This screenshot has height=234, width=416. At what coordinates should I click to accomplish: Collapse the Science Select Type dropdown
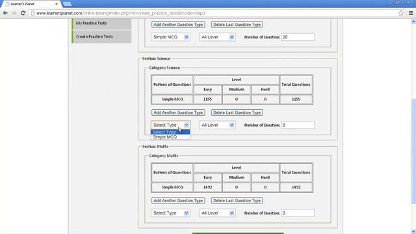[170, 125]
